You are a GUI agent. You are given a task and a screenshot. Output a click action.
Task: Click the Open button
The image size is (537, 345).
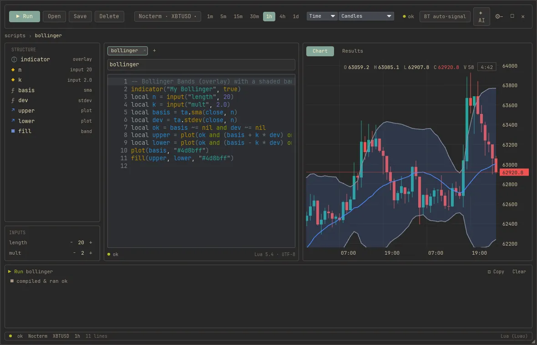pos(54,16)
